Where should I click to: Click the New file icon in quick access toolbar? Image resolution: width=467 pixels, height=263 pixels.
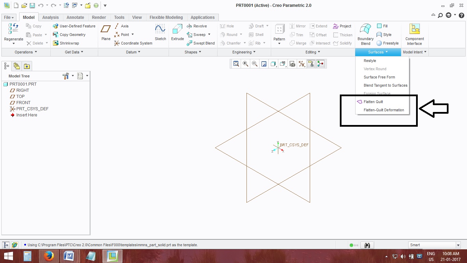click(16, 5)
